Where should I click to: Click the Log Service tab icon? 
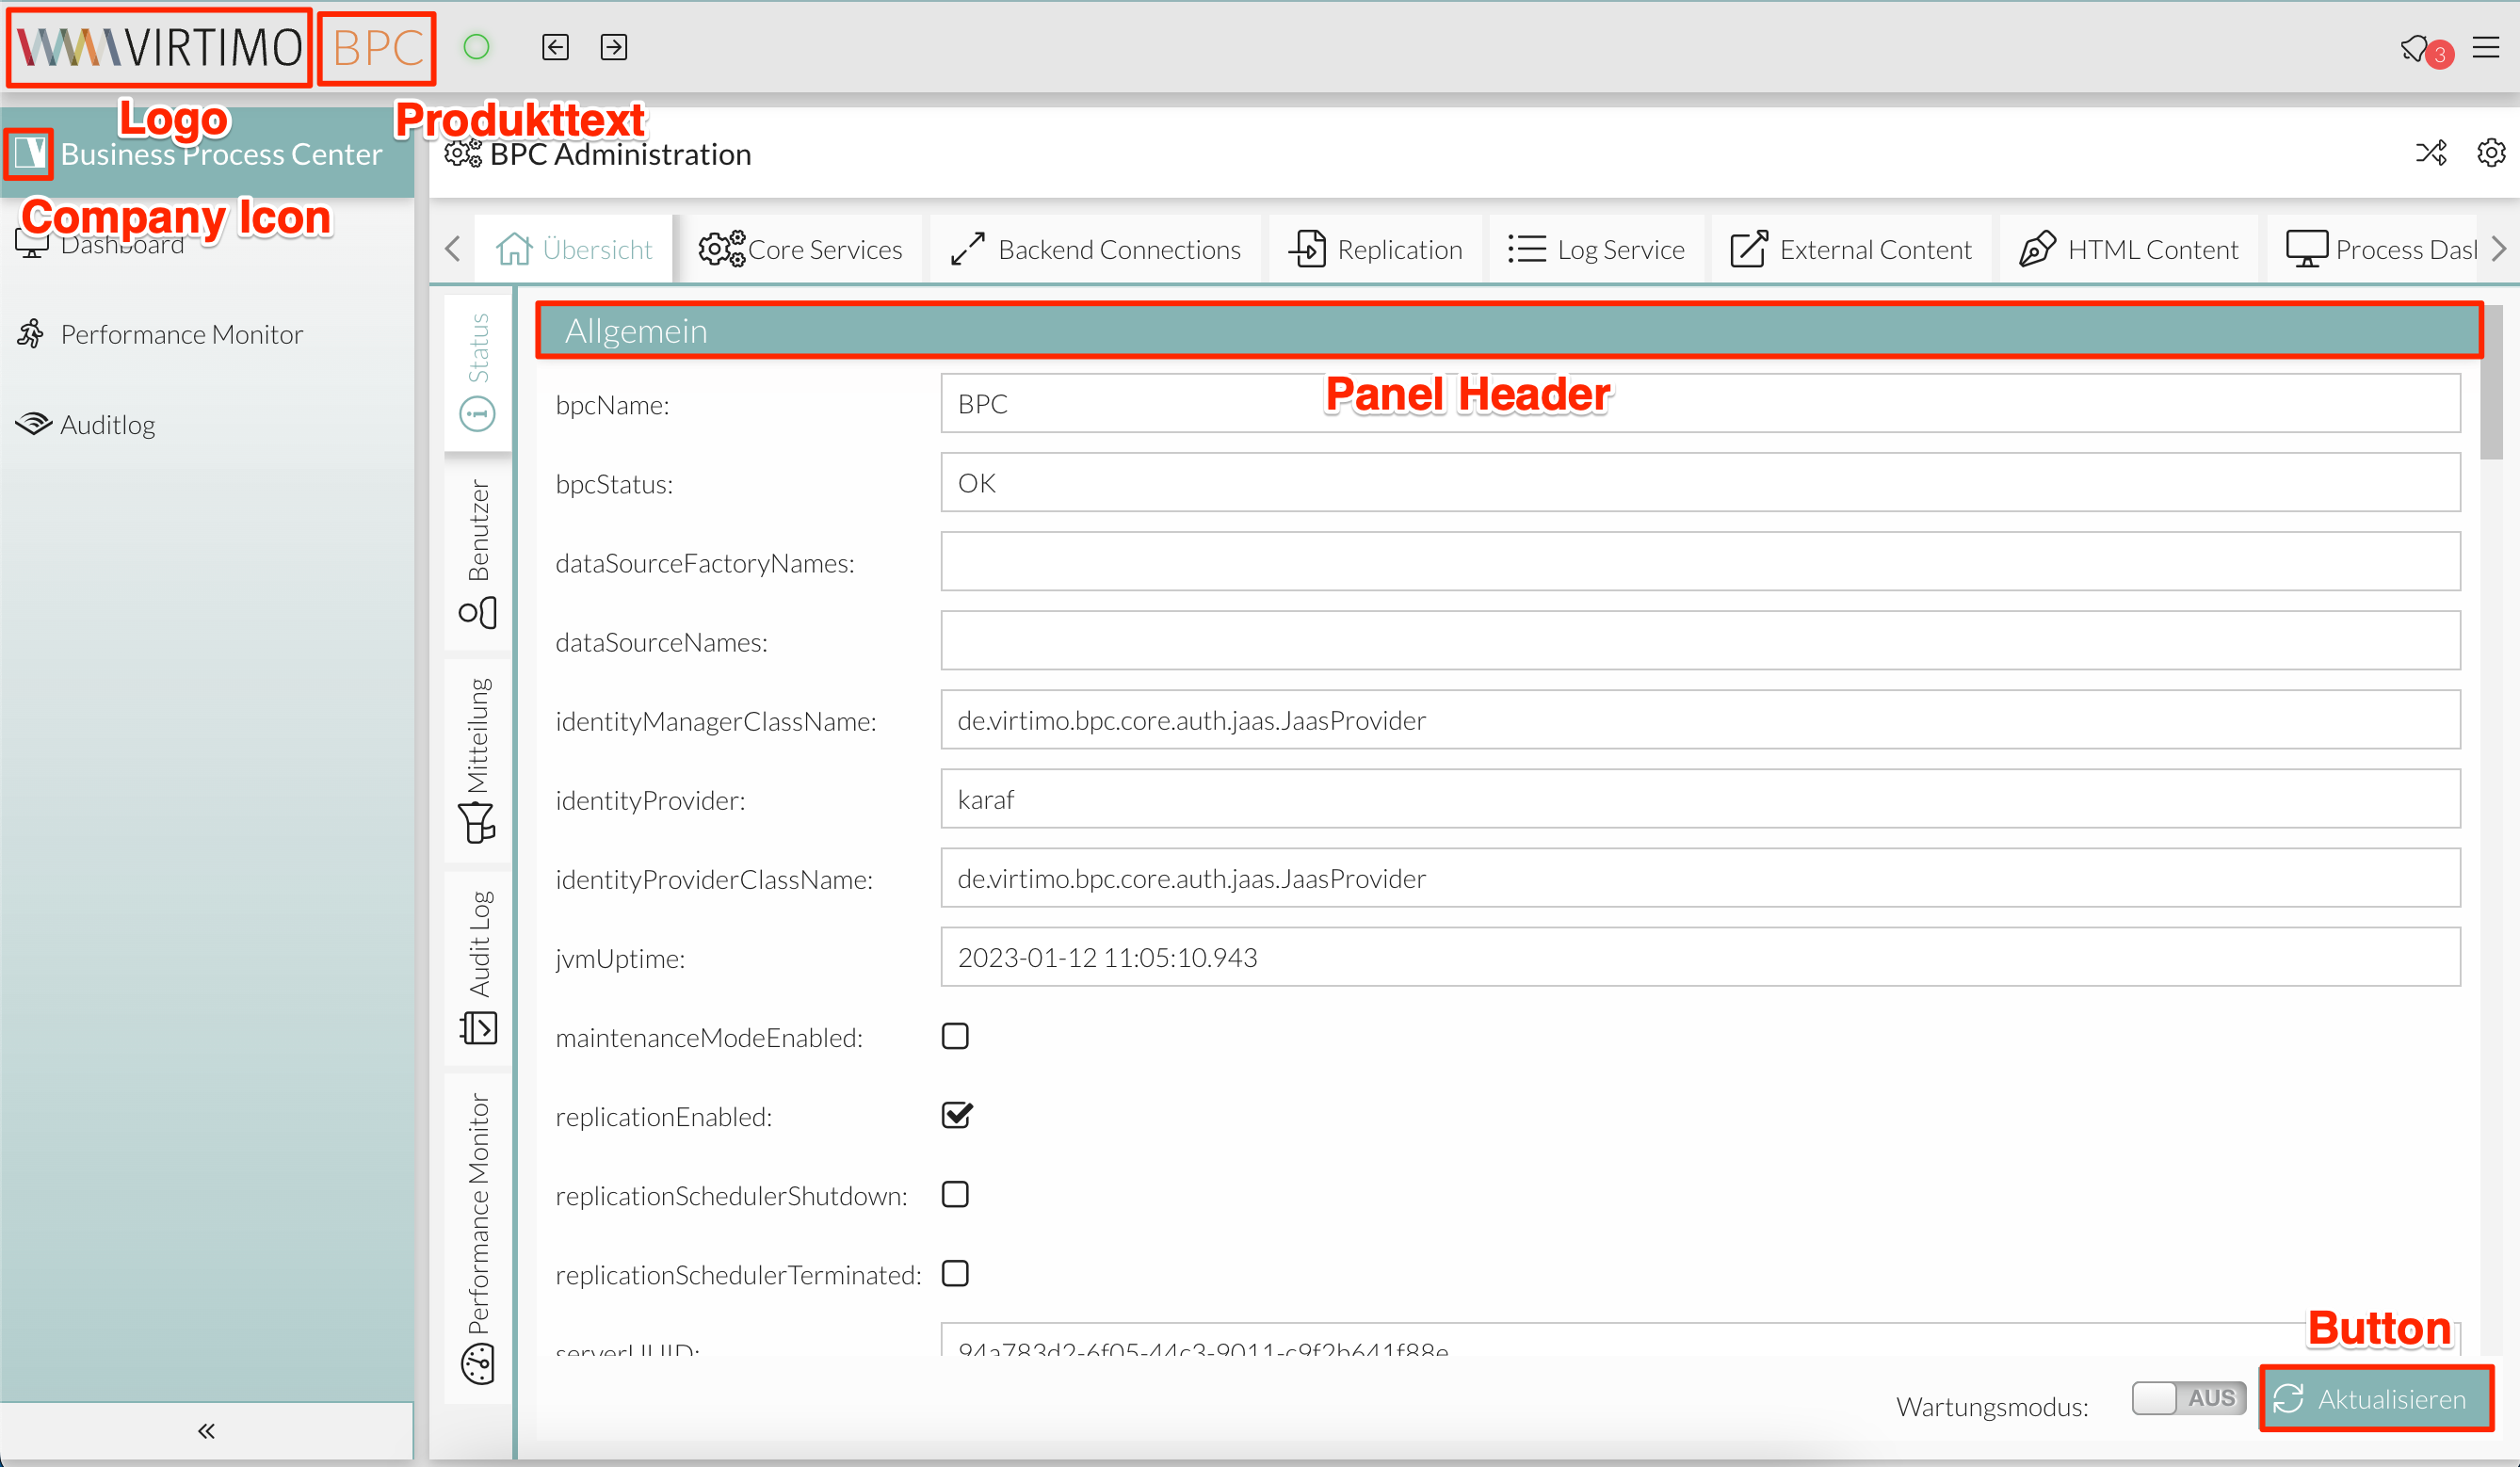click(1525, 248)
